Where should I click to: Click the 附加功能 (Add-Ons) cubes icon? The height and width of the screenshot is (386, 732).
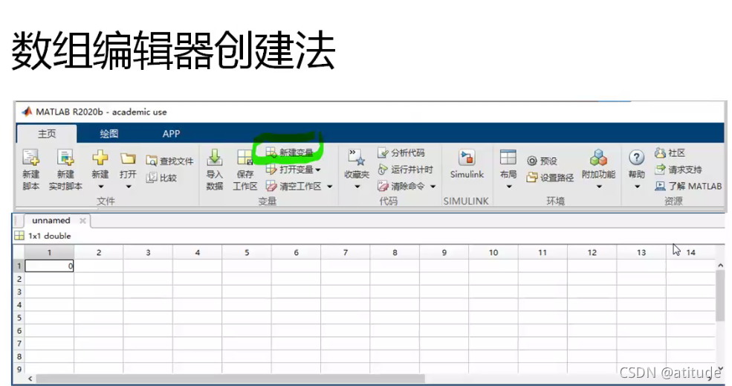598,158
